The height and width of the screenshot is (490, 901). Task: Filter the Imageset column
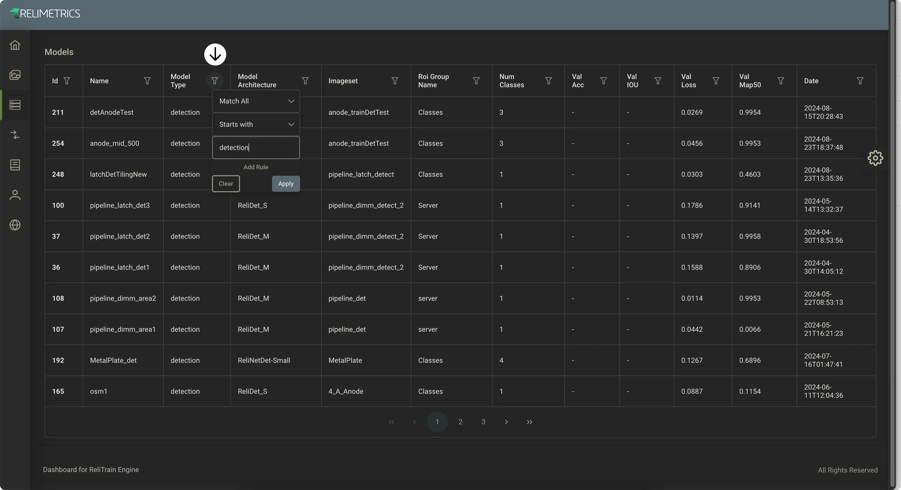[x=395, y=81]
